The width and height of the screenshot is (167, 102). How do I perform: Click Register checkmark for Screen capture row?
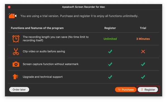click(x=110, y=64)
